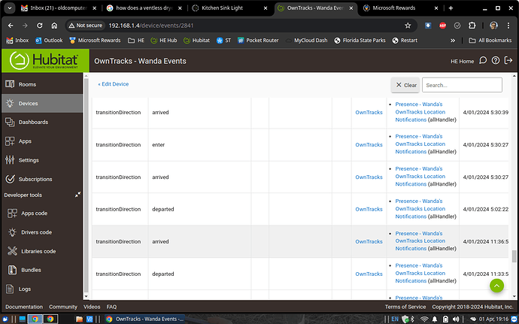Click OwnTracks link in 5:30:39 arrived row
Image resolution: width=519 pixels, height=324 pixels.
click(369, 113)
